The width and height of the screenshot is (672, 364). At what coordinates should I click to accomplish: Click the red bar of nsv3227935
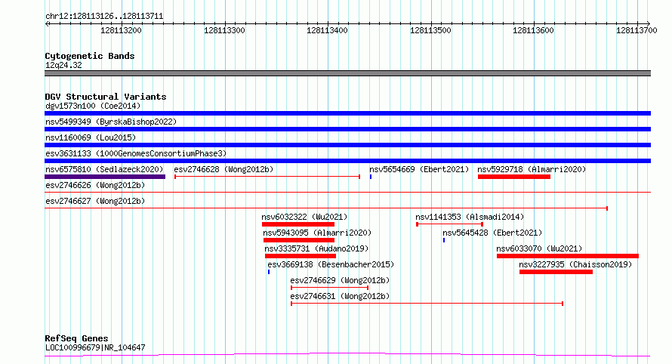coord(556,272)
